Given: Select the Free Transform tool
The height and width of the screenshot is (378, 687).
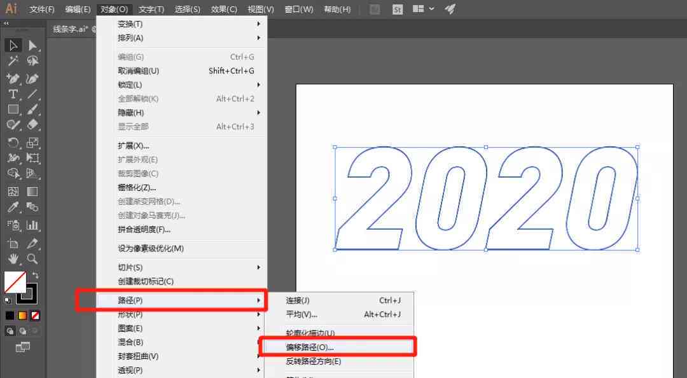Looking at the screenshot, I should tap(32, 158).
